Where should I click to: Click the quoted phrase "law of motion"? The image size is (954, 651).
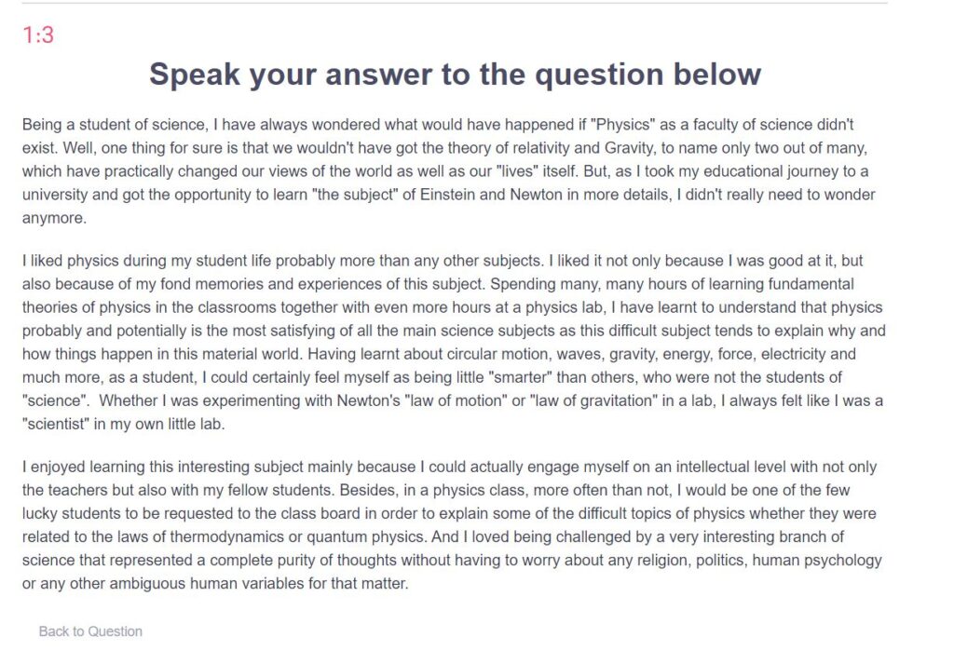456,401
